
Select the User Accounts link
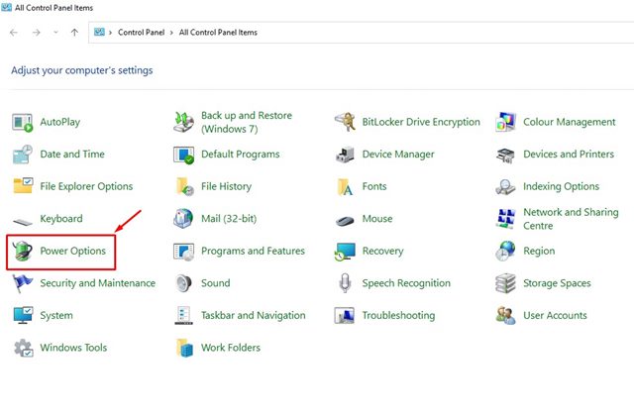555,316
